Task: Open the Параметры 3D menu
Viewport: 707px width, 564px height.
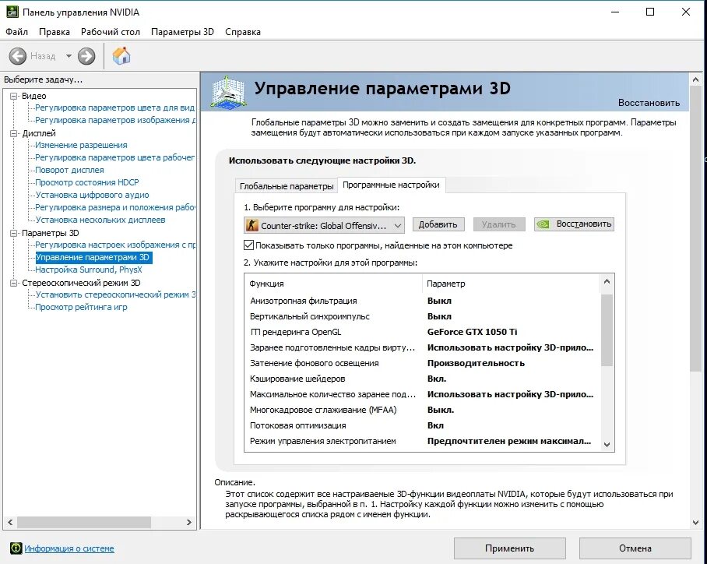Action: 183,32
